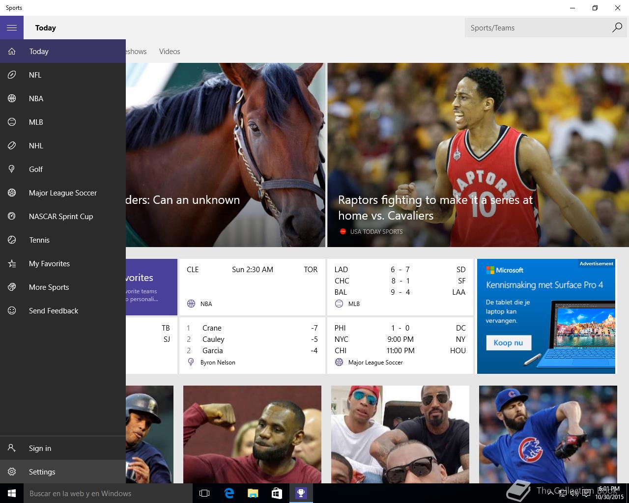This screenshot has height=503, width=629.
Task: Click the Tennis ball icon
Action: 12,240
